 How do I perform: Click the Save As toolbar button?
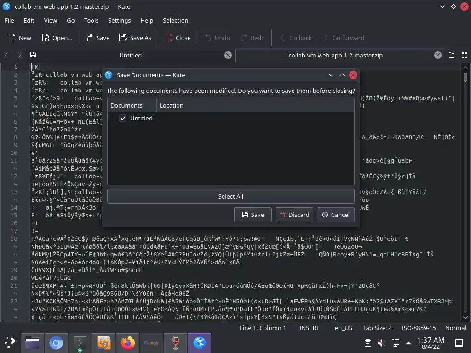click(x=135, y=38)
